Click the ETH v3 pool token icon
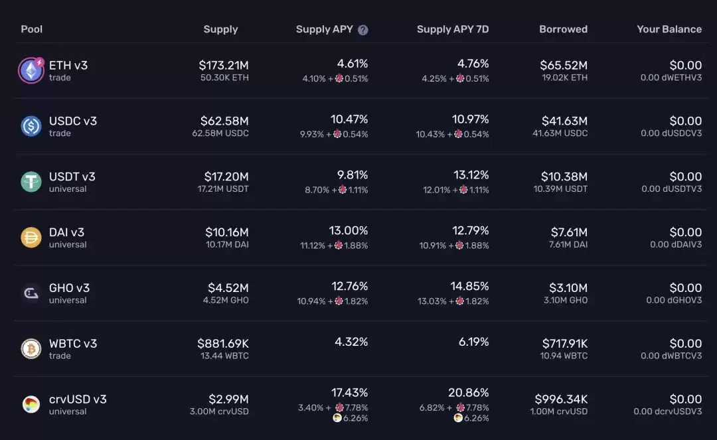Viewport: 717px width, 440px height. point(31,71)
